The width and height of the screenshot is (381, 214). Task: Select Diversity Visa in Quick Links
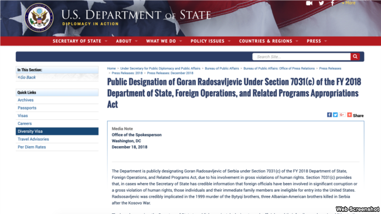pos(57,131)
